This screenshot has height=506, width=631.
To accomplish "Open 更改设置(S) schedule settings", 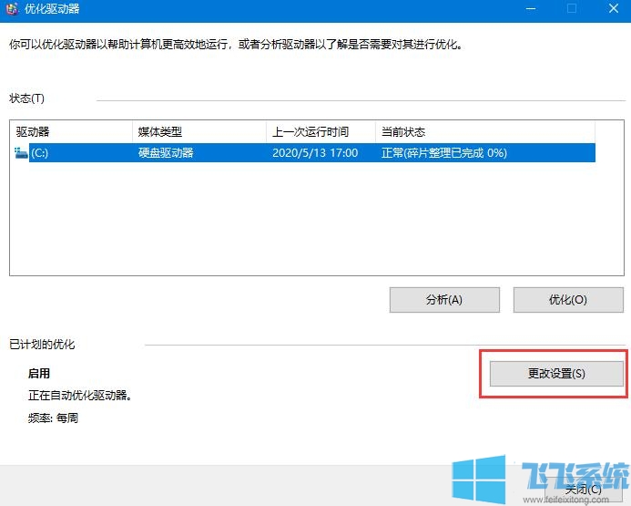I will point(556,374).
